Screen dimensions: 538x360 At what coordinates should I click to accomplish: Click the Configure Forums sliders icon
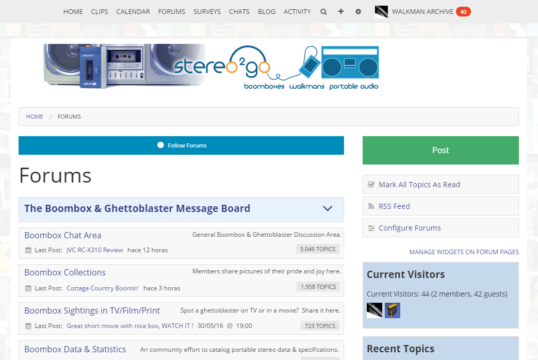pos(371,228)
